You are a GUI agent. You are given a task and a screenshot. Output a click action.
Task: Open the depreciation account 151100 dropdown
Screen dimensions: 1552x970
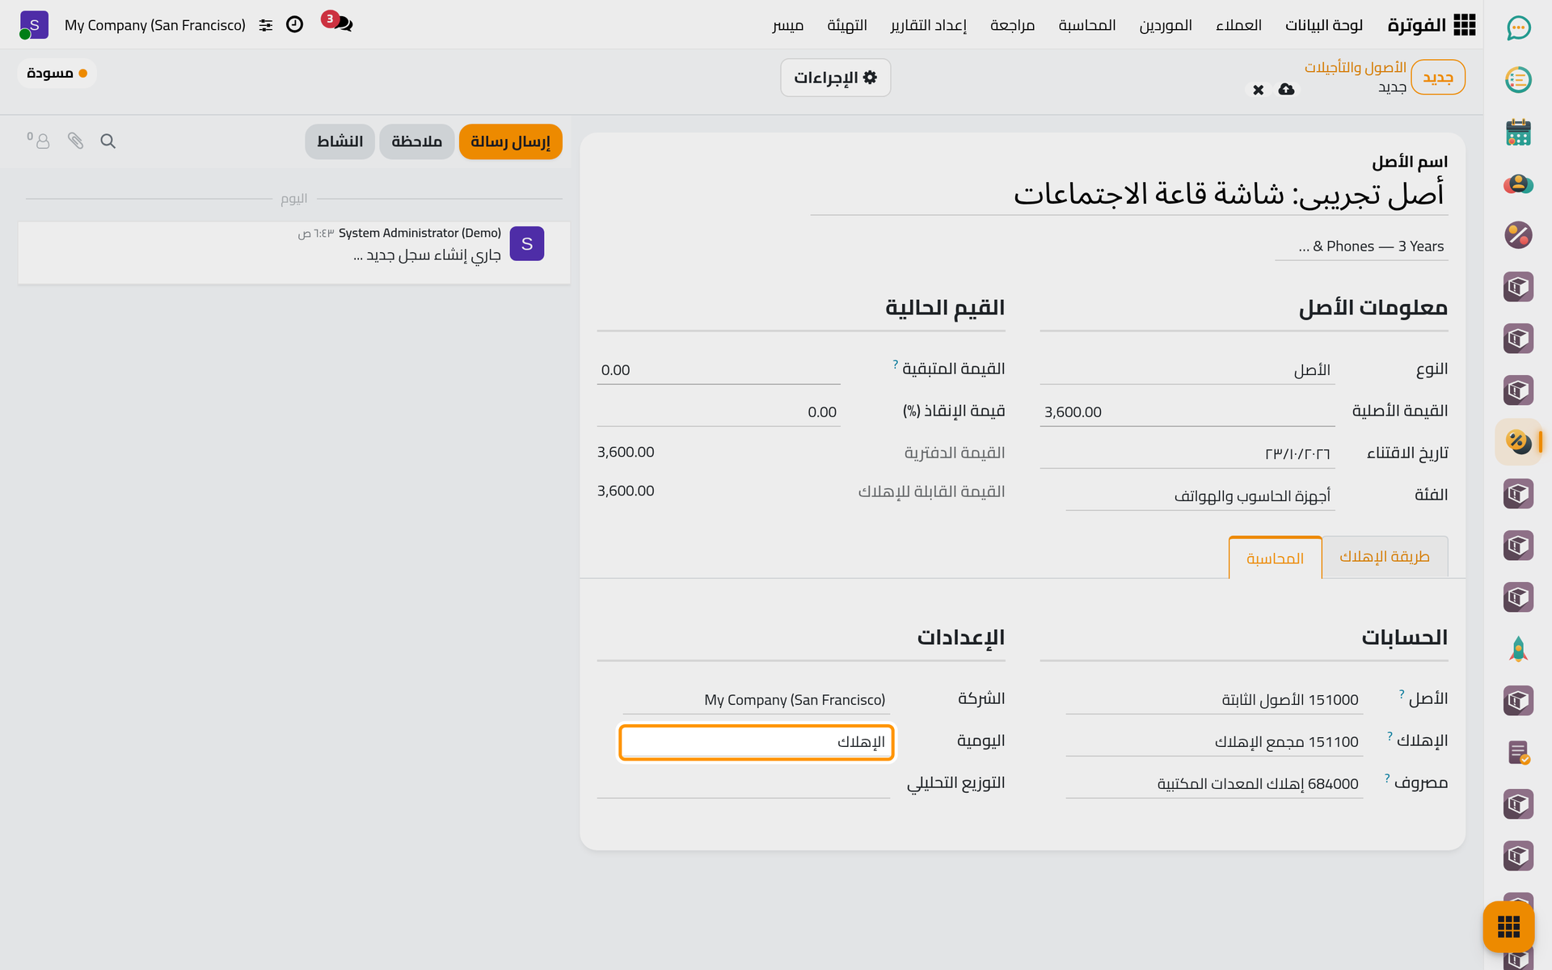(1214, 742)
